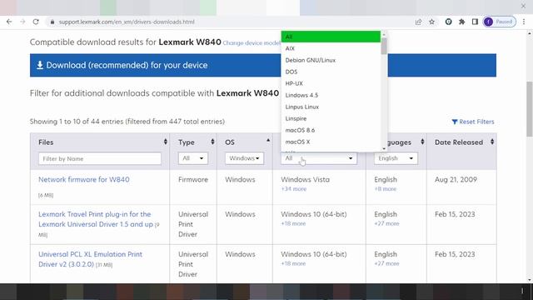The image size is (533, 300).
Task: Expand +27 more languages in PCL XL row
Action: (386, 263)
